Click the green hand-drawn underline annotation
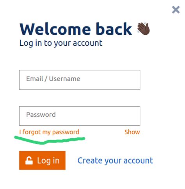This screenshot has width=185, height=189. (50, 140)
